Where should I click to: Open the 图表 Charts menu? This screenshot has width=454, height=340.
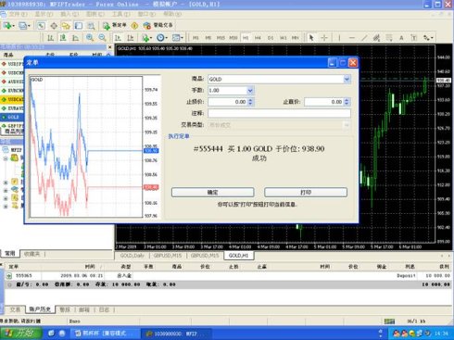coord(95,14)
